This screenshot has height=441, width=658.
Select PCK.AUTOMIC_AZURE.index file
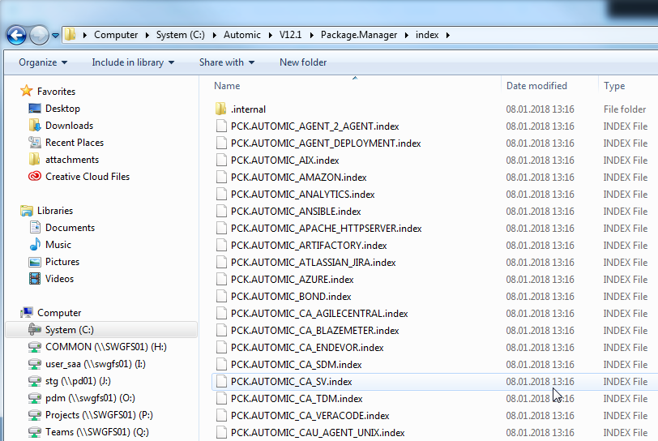pos(292,280)
